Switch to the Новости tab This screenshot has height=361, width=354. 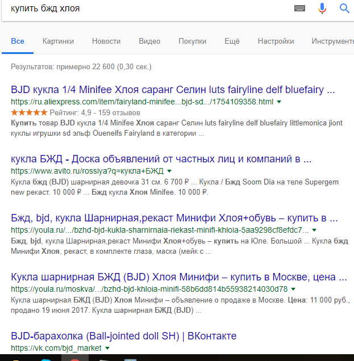click(x=106, y=41)
